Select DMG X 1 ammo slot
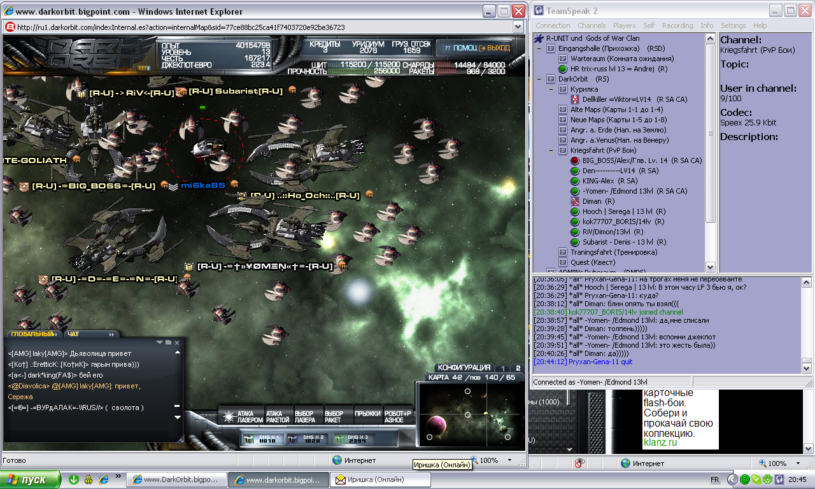 tap(264, 439)
